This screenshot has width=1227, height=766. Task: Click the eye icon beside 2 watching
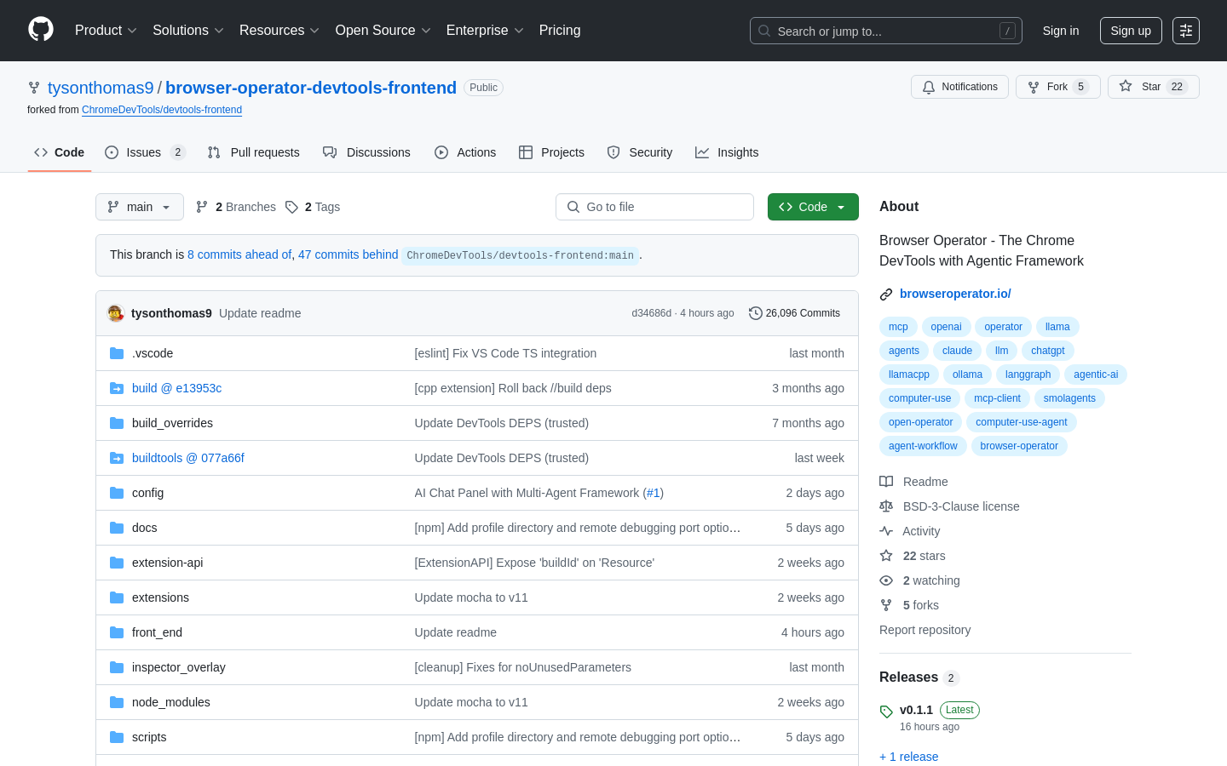pos(886,580)
